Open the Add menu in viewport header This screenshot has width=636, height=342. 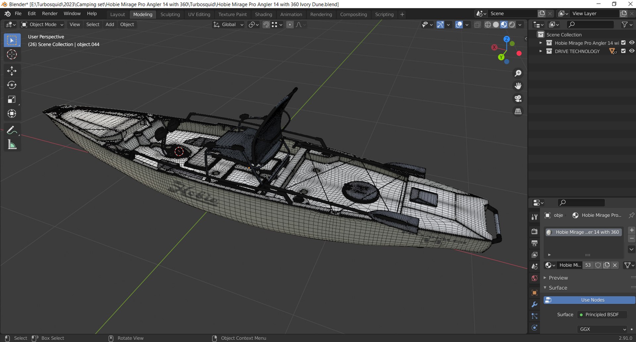click(x=110, y=24)
